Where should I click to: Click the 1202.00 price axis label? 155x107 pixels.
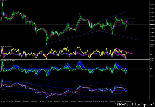(x=152, y=4)
